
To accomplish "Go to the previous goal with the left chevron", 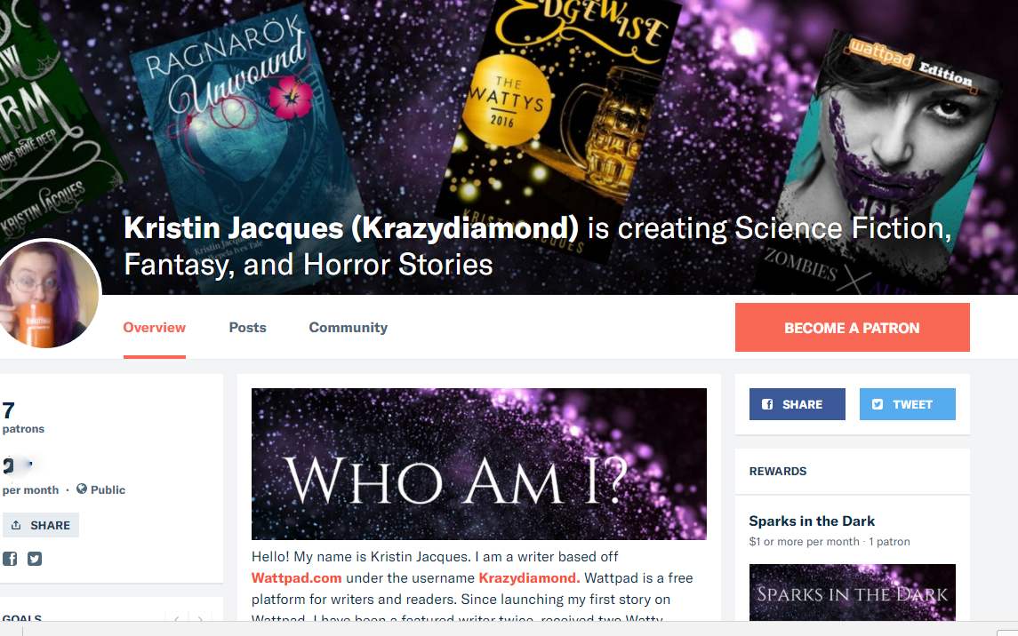I will [177, 618].
